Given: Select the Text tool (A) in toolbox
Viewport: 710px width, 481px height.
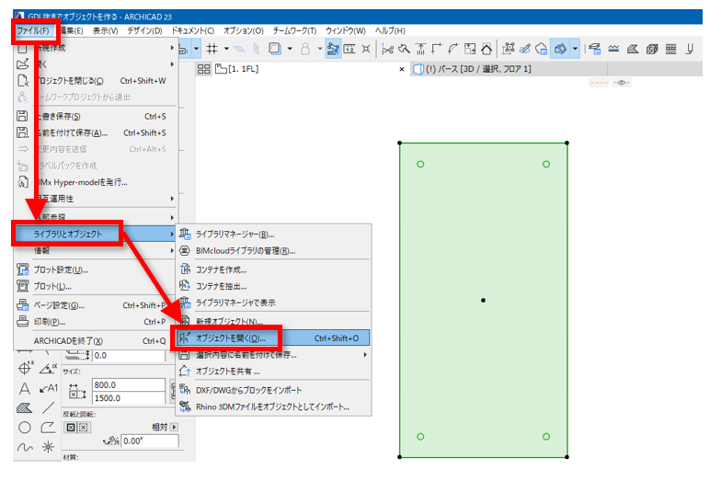Looking at the screenshot, I should (25, 389).
